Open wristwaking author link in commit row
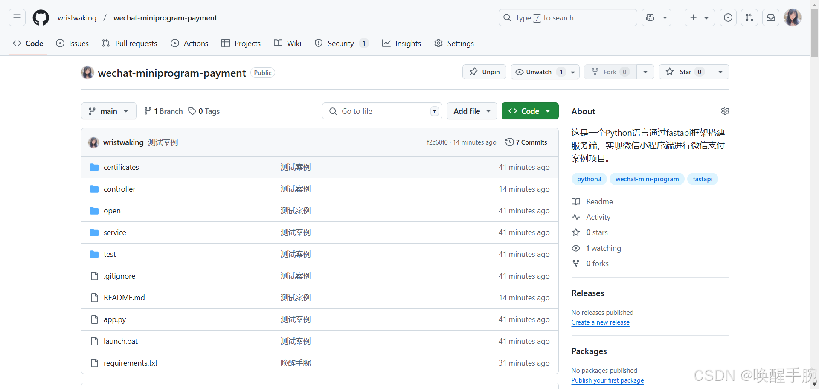 point(123,142)
